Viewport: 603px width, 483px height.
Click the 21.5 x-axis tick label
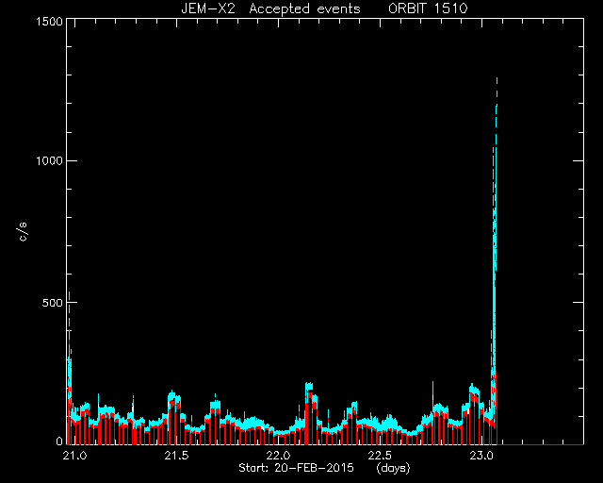point(176,456)
